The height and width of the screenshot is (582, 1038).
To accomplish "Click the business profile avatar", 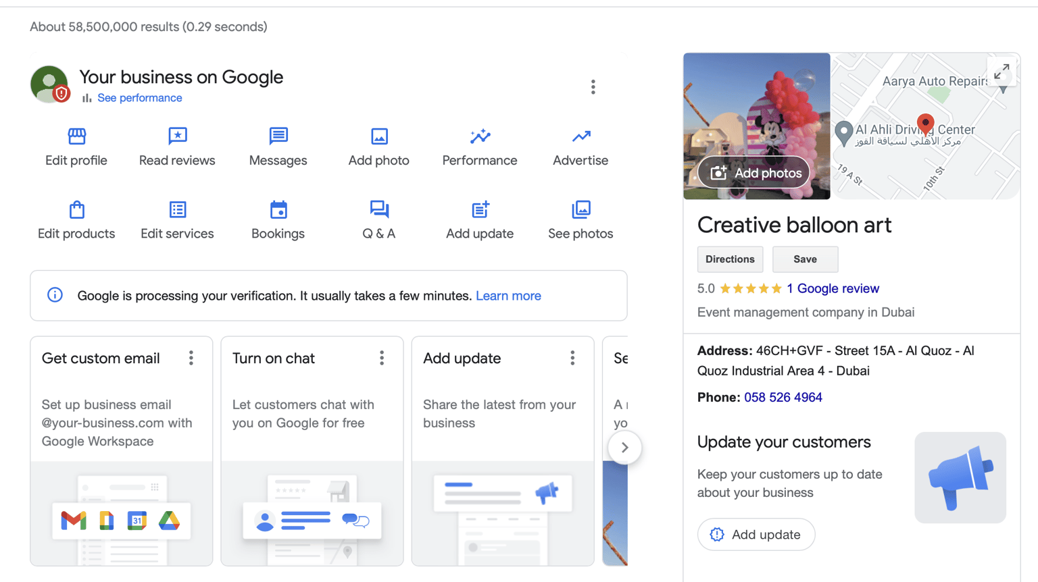I will pos(49,84).
